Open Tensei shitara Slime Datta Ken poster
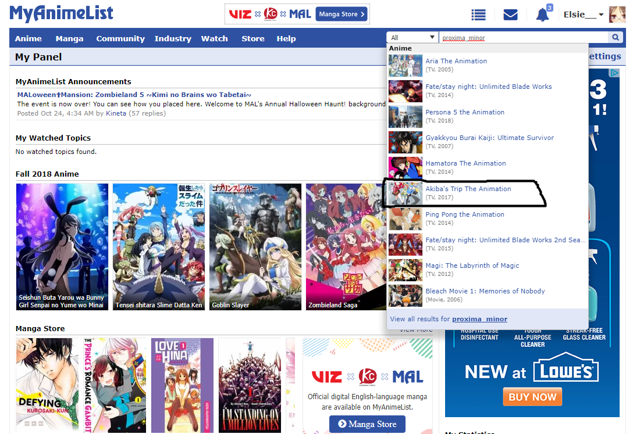 [159, 246]
